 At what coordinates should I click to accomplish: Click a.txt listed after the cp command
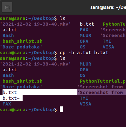point(10,70)
